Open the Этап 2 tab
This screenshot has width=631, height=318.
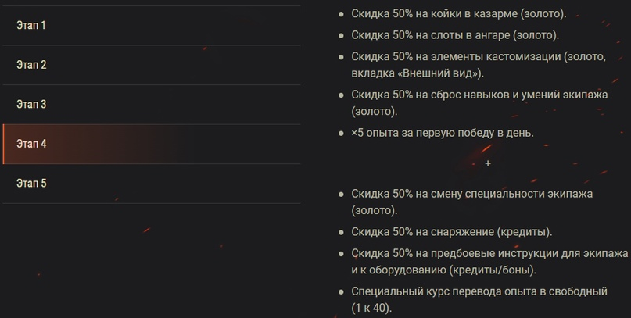click(31, 65)
